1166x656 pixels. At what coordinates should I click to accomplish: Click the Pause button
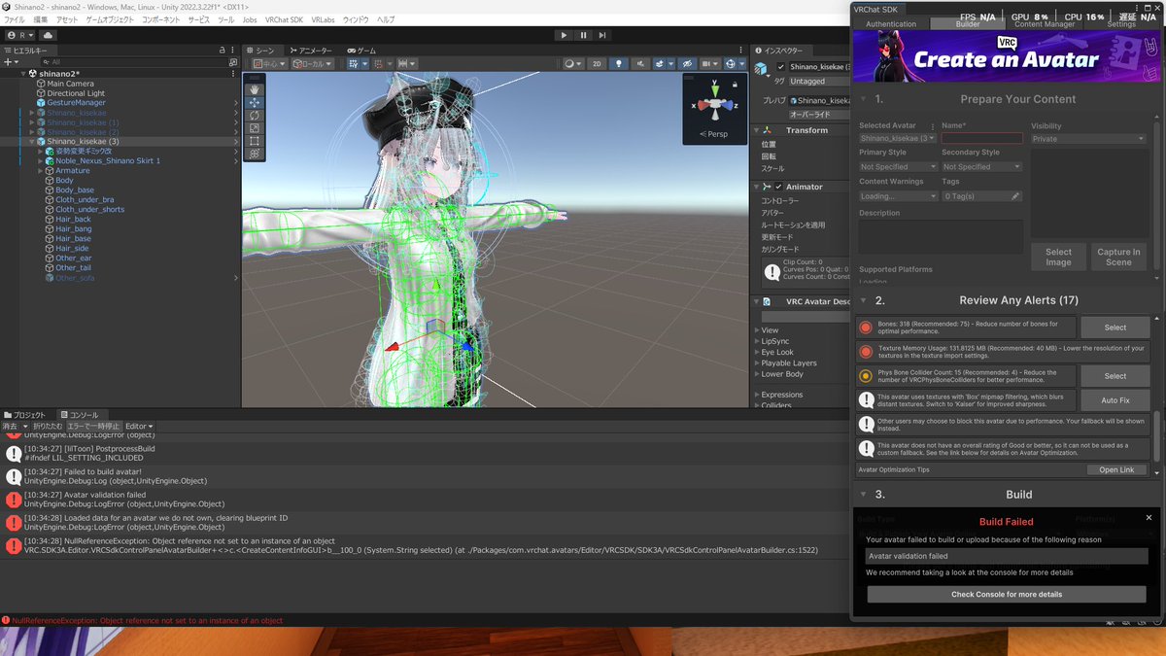584,35
